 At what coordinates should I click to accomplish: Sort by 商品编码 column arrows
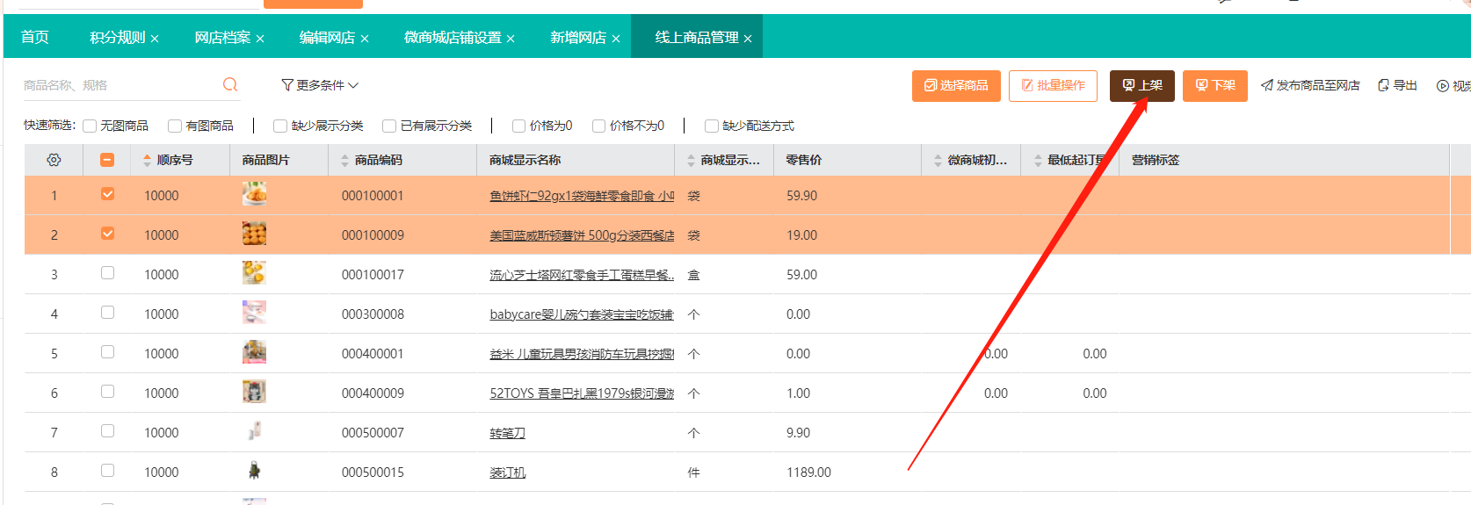tap(344, 160)
